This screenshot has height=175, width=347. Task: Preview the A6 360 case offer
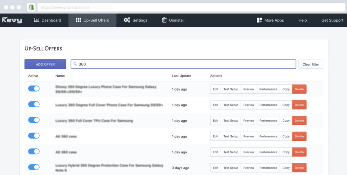(x=249, y=136)
